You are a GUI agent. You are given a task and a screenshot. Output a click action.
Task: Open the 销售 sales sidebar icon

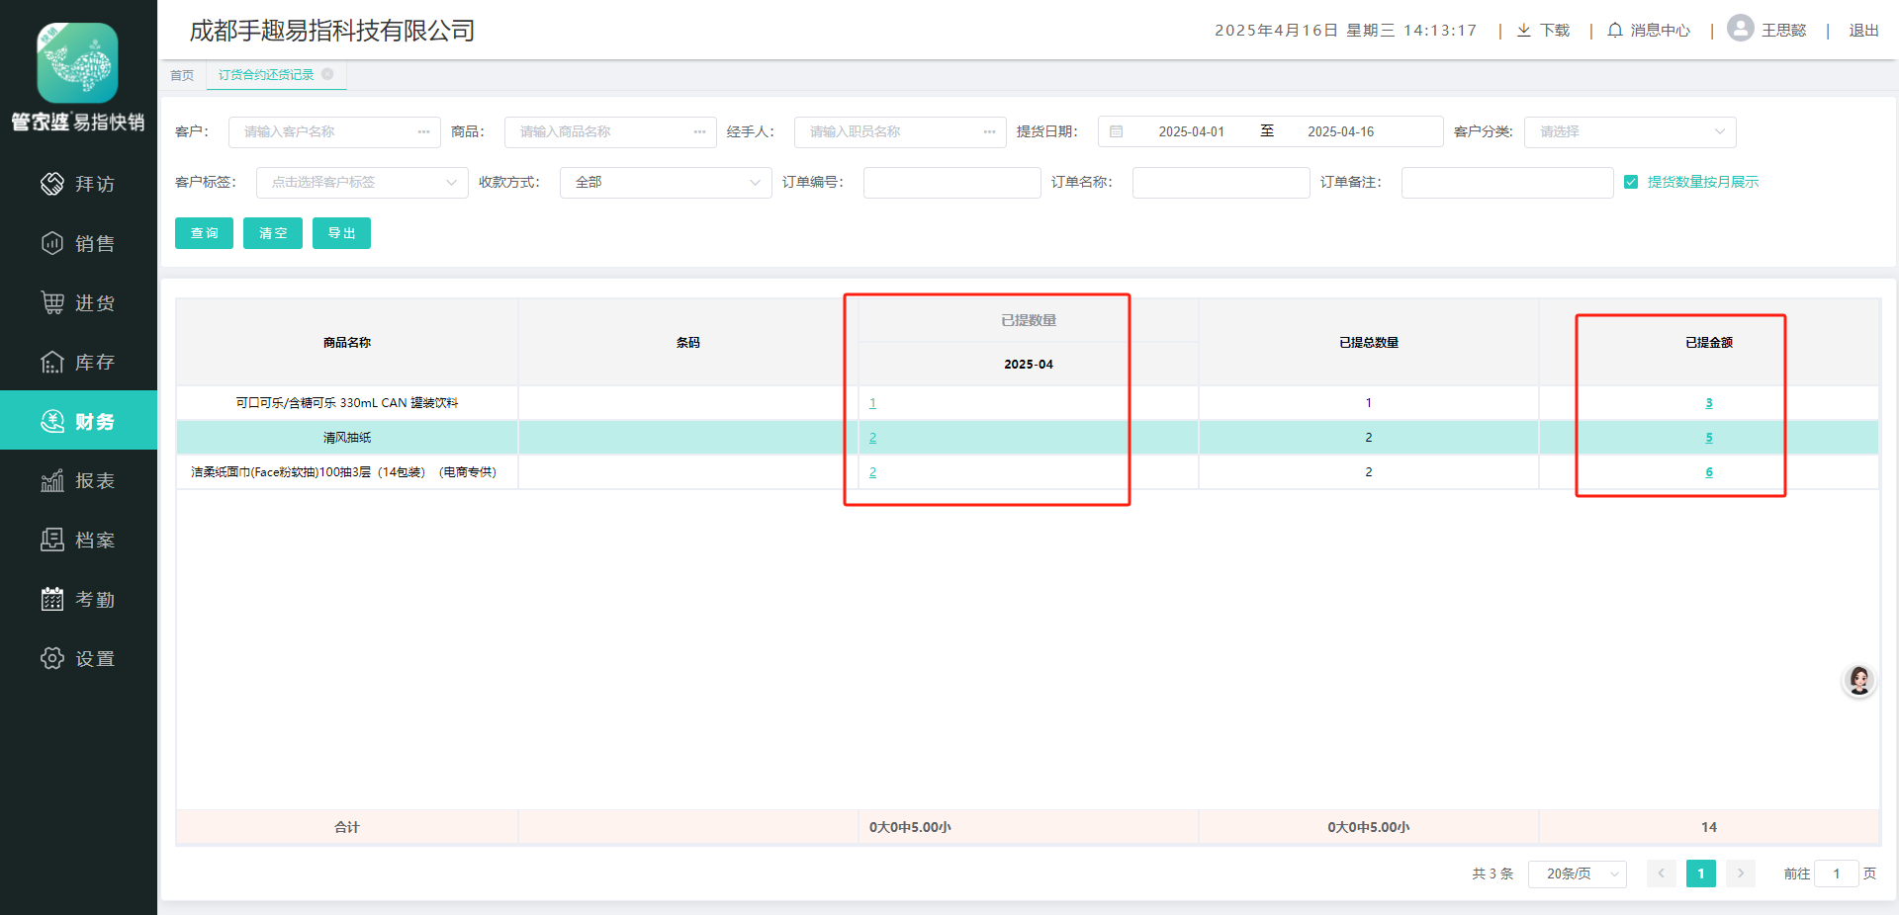(51, 243)
